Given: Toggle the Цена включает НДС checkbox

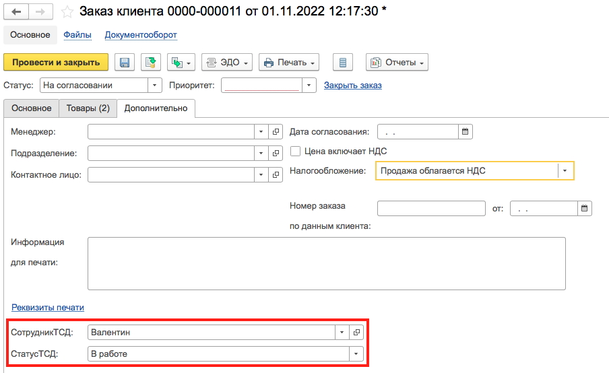Looking at the screenshot, I should [295, 151].
